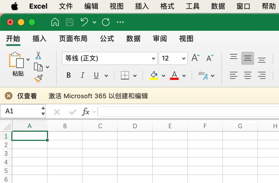
Task: Click the Undo arrow icon
Action: coord(84,22)
